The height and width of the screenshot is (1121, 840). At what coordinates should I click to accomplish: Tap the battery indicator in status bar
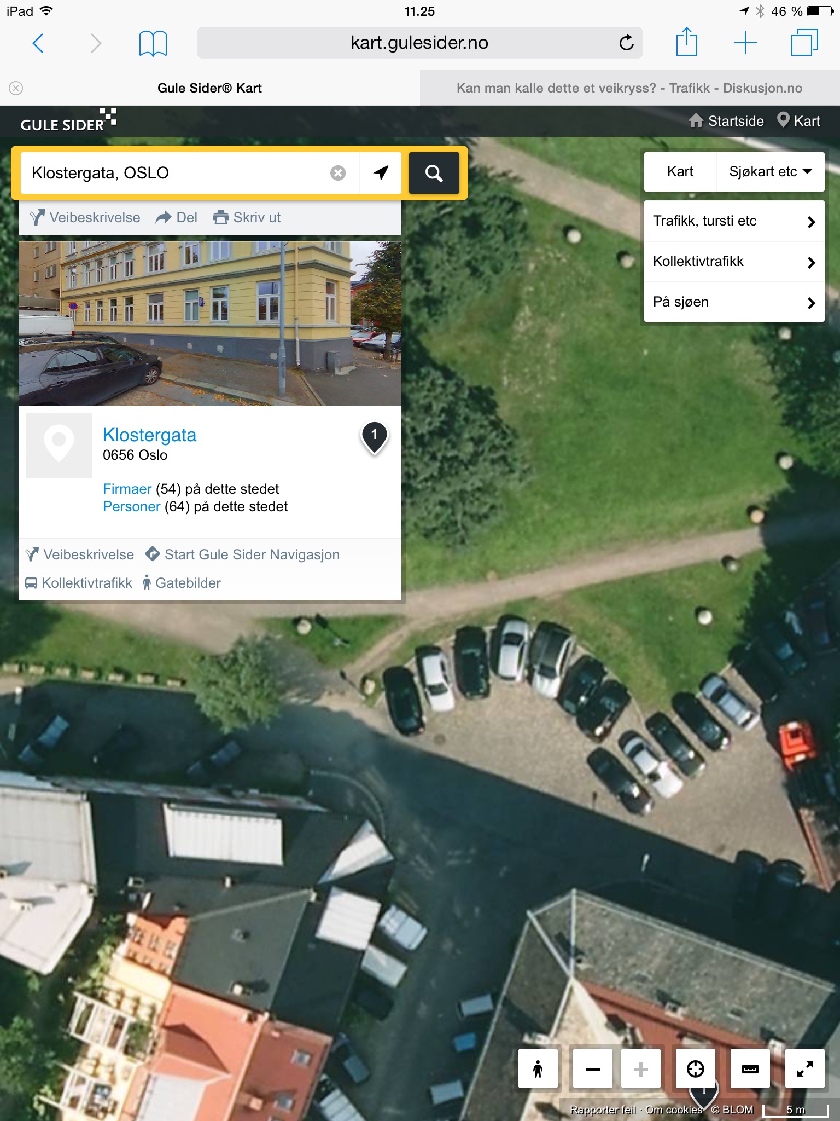pos(820,11)
